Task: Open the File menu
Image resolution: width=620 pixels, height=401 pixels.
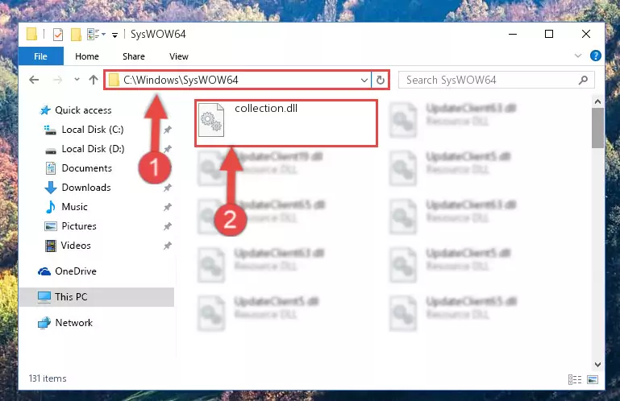Action: coord(41,56)
